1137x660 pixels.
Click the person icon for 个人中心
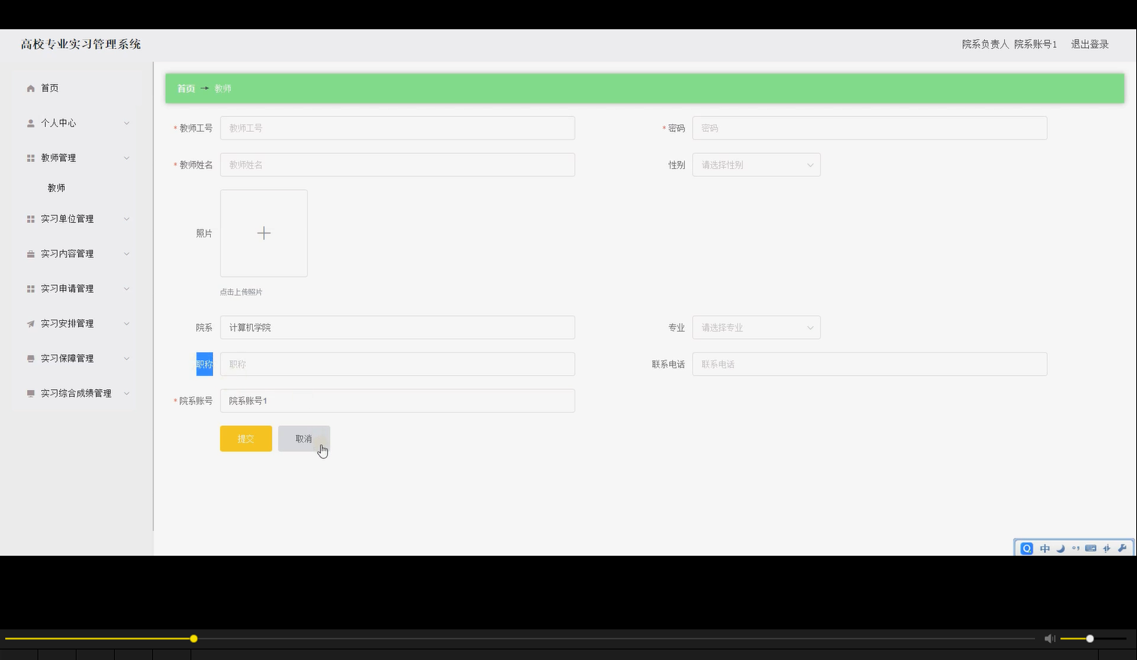click(31, 123)
